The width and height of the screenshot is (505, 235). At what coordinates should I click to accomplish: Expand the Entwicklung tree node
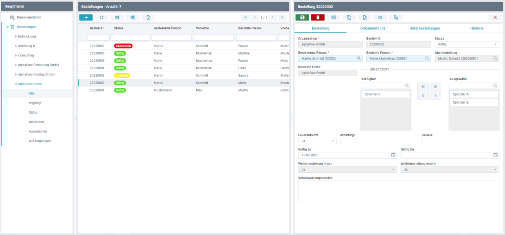(x=16, y=36)
